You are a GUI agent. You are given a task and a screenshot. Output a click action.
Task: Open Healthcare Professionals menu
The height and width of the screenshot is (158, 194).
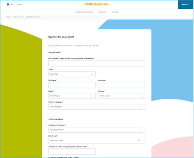84,12
